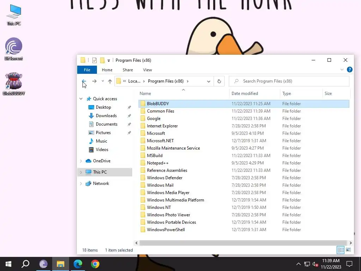Go back to previous folder
The width and height of the screenshot is (361, 271).
click(x=84, y=81)
